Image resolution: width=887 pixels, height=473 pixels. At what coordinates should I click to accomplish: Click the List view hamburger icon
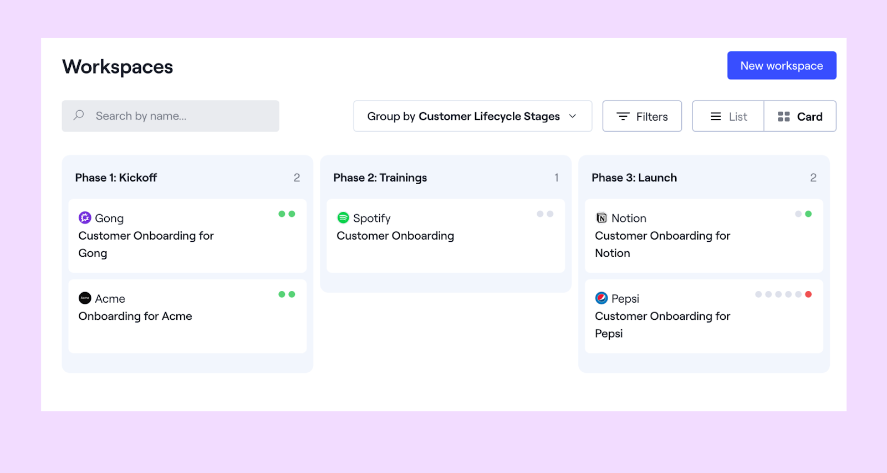[716, 116]
